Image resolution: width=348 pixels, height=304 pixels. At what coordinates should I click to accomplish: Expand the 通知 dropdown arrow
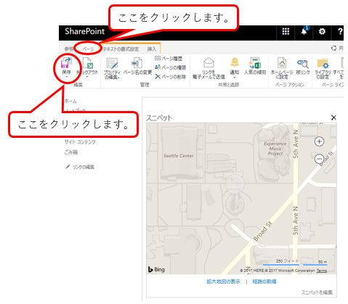pos(235,78)
